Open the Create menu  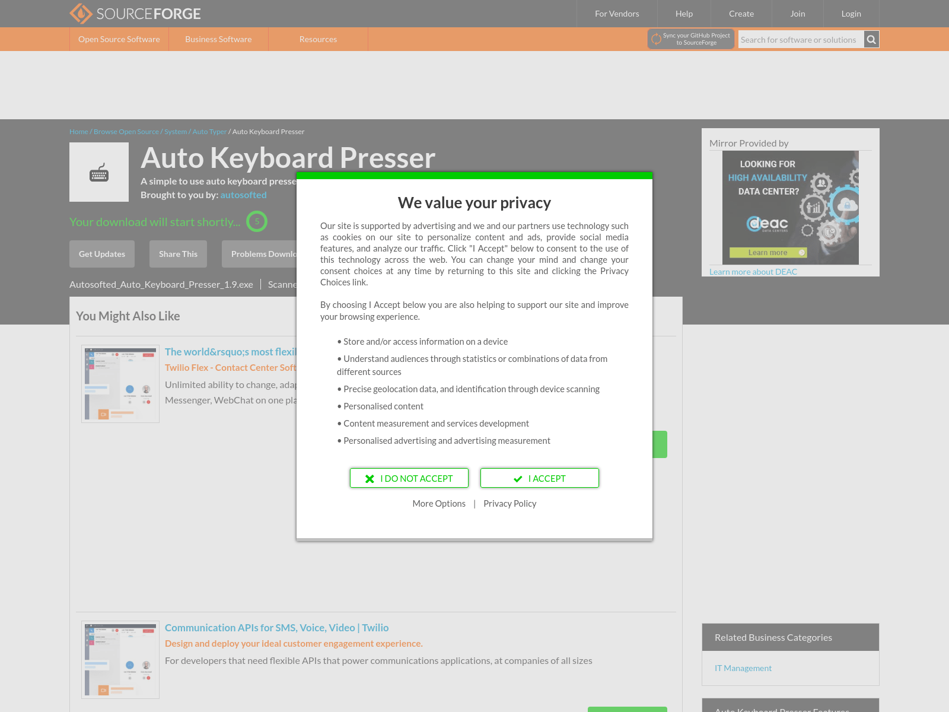click(741, 14)
